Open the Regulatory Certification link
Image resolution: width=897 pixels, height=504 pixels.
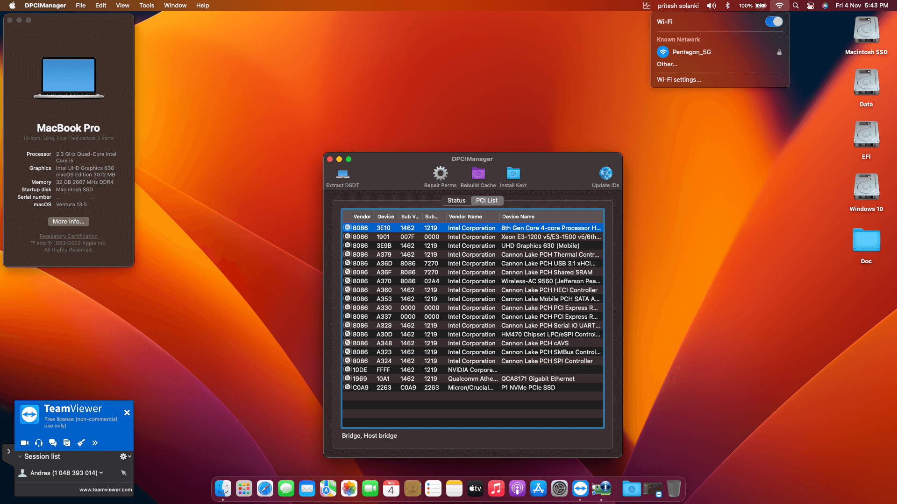coord(68,236)
